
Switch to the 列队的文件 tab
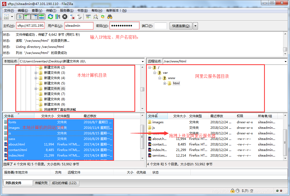point(18,183)
